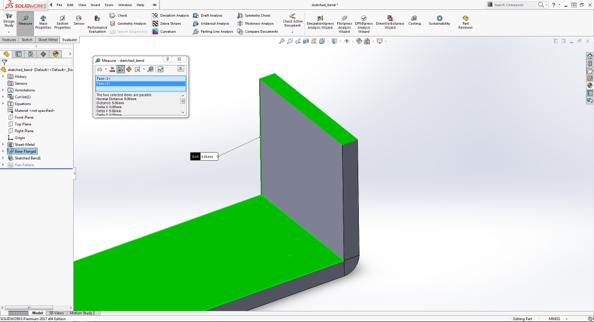Screen dimensions: 594x322
Task: Open ConfigurationManager tab in left panel
Action: click(x=31, y=54)
